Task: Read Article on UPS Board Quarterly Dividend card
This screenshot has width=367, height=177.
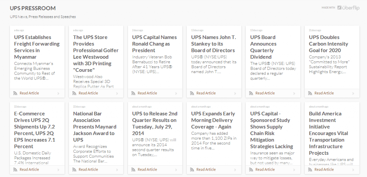Action: pyautogui.click(x=265, y=93)
